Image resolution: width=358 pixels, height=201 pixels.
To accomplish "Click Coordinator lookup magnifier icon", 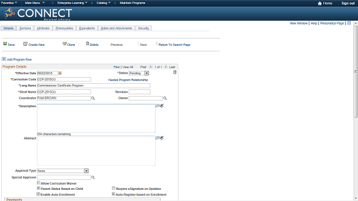I will [93, 98].
